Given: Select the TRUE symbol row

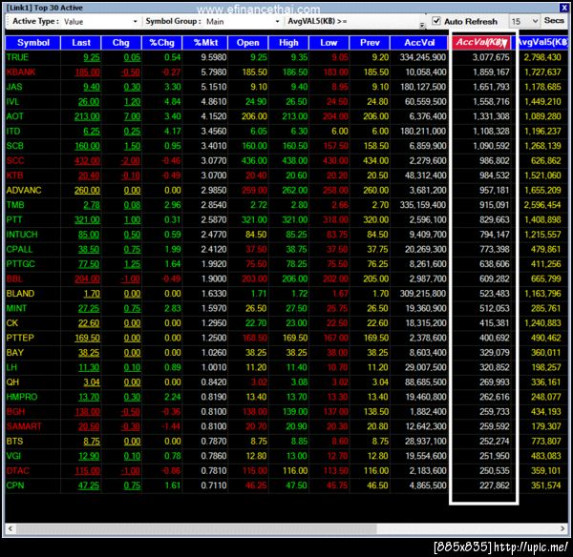Looking at the screenshot, I should point(286,57).
